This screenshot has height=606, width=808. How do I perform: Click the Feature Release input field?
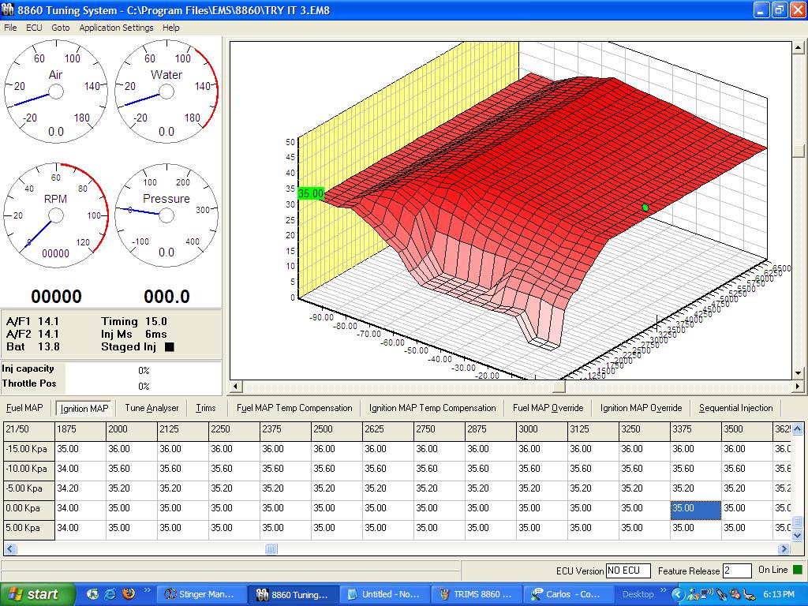pyautogui.click(x=737, y=570)
